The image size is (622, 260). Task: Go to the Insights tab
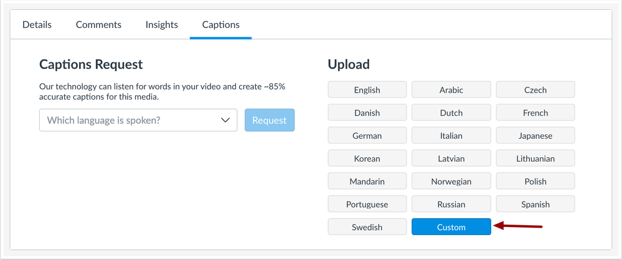[x=161, y=25]
